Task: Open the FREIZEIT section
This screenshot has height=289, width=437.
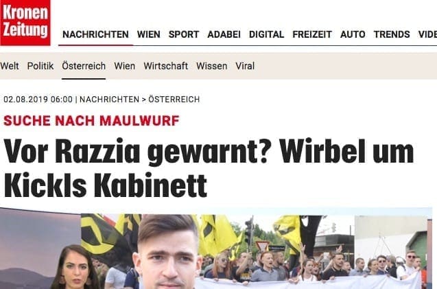Action: tap(312, 34)
